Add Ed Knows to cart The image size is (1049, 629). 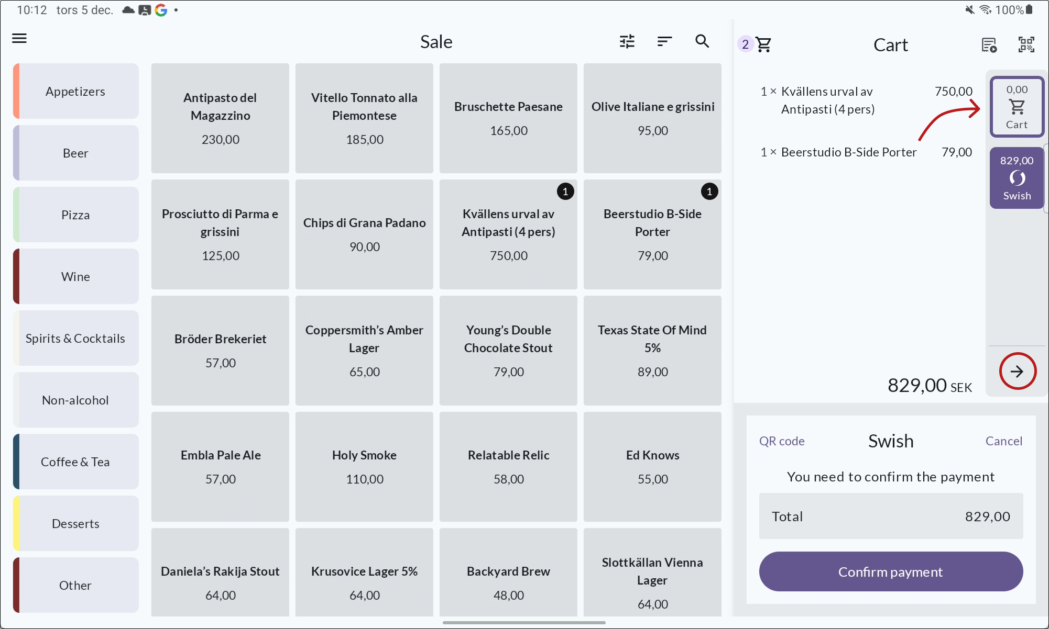[x=652, y=467]
